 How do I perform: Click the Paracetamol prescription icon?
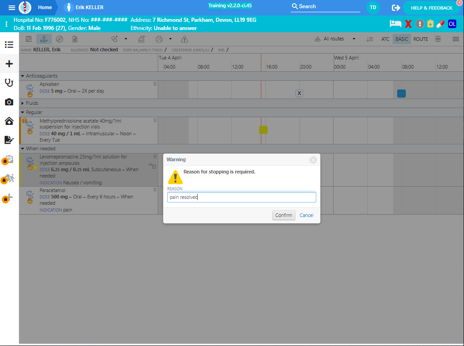tap(30, 197)
